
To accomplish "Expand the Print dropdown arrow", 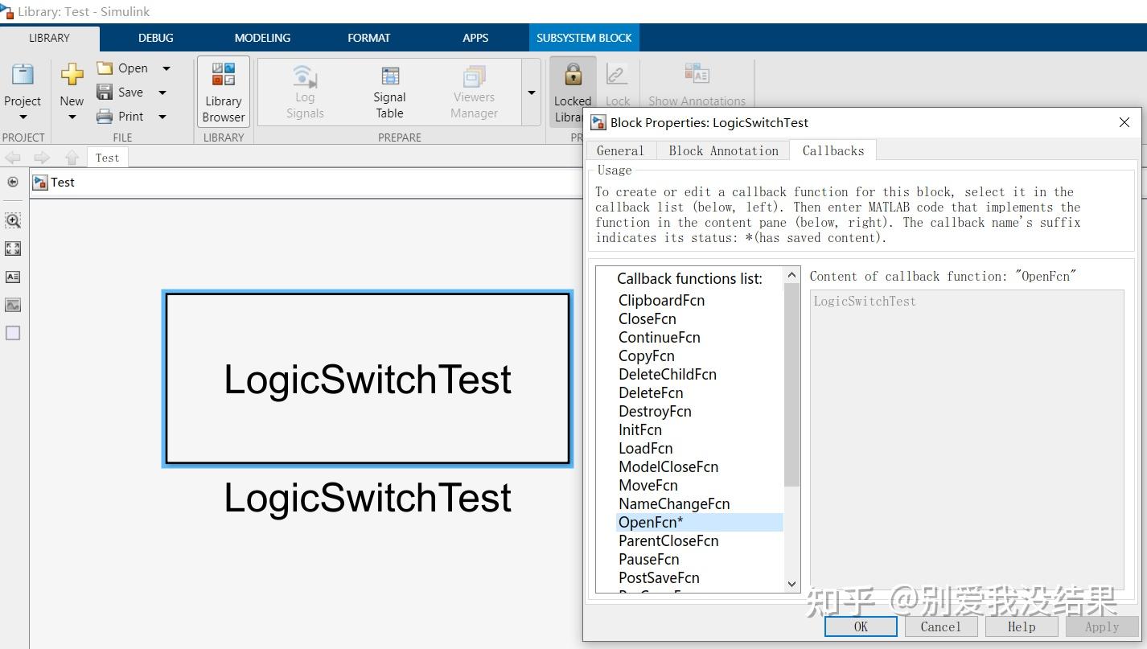I will point(162,117).
